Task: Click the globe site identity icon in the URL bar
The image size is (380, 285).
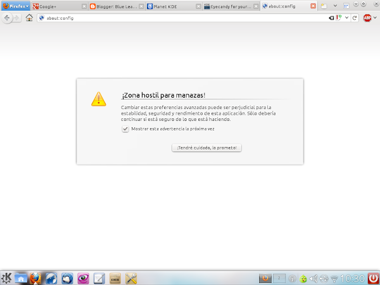Action: click(x=41, y=18)
